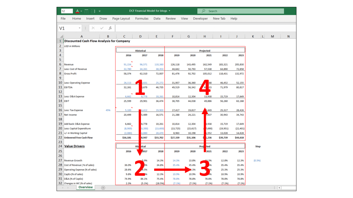
Task: Click the New Sheet plus icon
Action: pos(103,188)
